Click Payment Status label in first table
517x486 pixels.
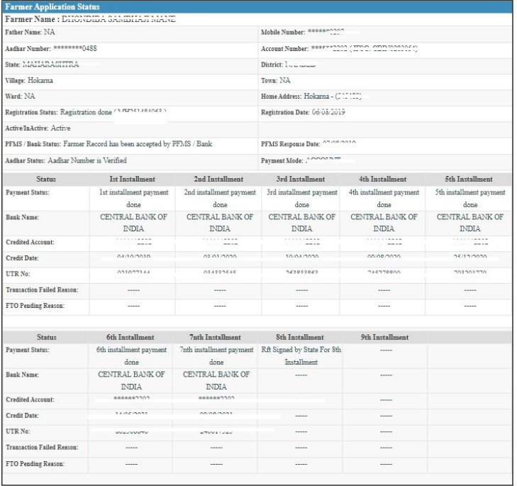[28, 192]
